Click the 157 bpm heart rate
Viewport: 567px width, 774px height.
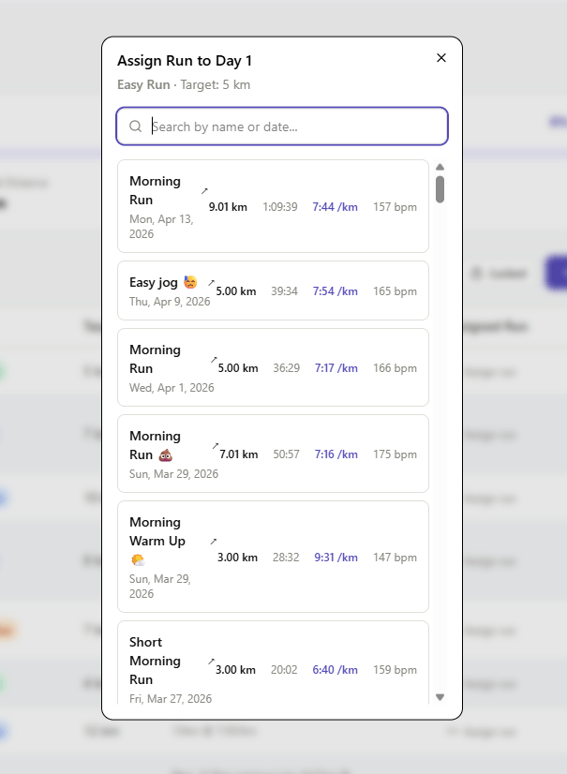click(395, 207)
